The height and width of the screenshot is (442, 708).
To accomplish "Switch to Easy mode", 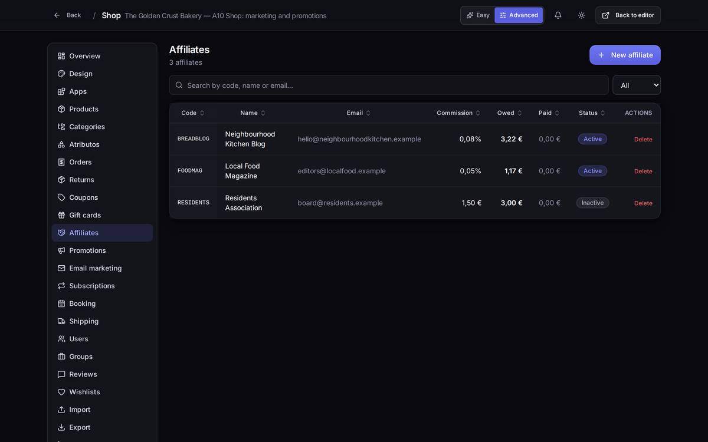I will (478, 15).
